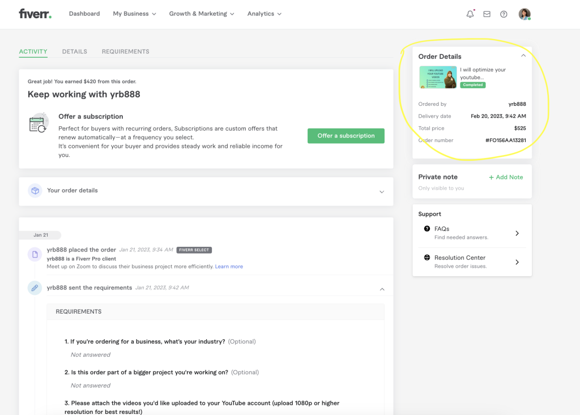Open the notifications bell icon

pyautogui.click(x=470, y=14)
